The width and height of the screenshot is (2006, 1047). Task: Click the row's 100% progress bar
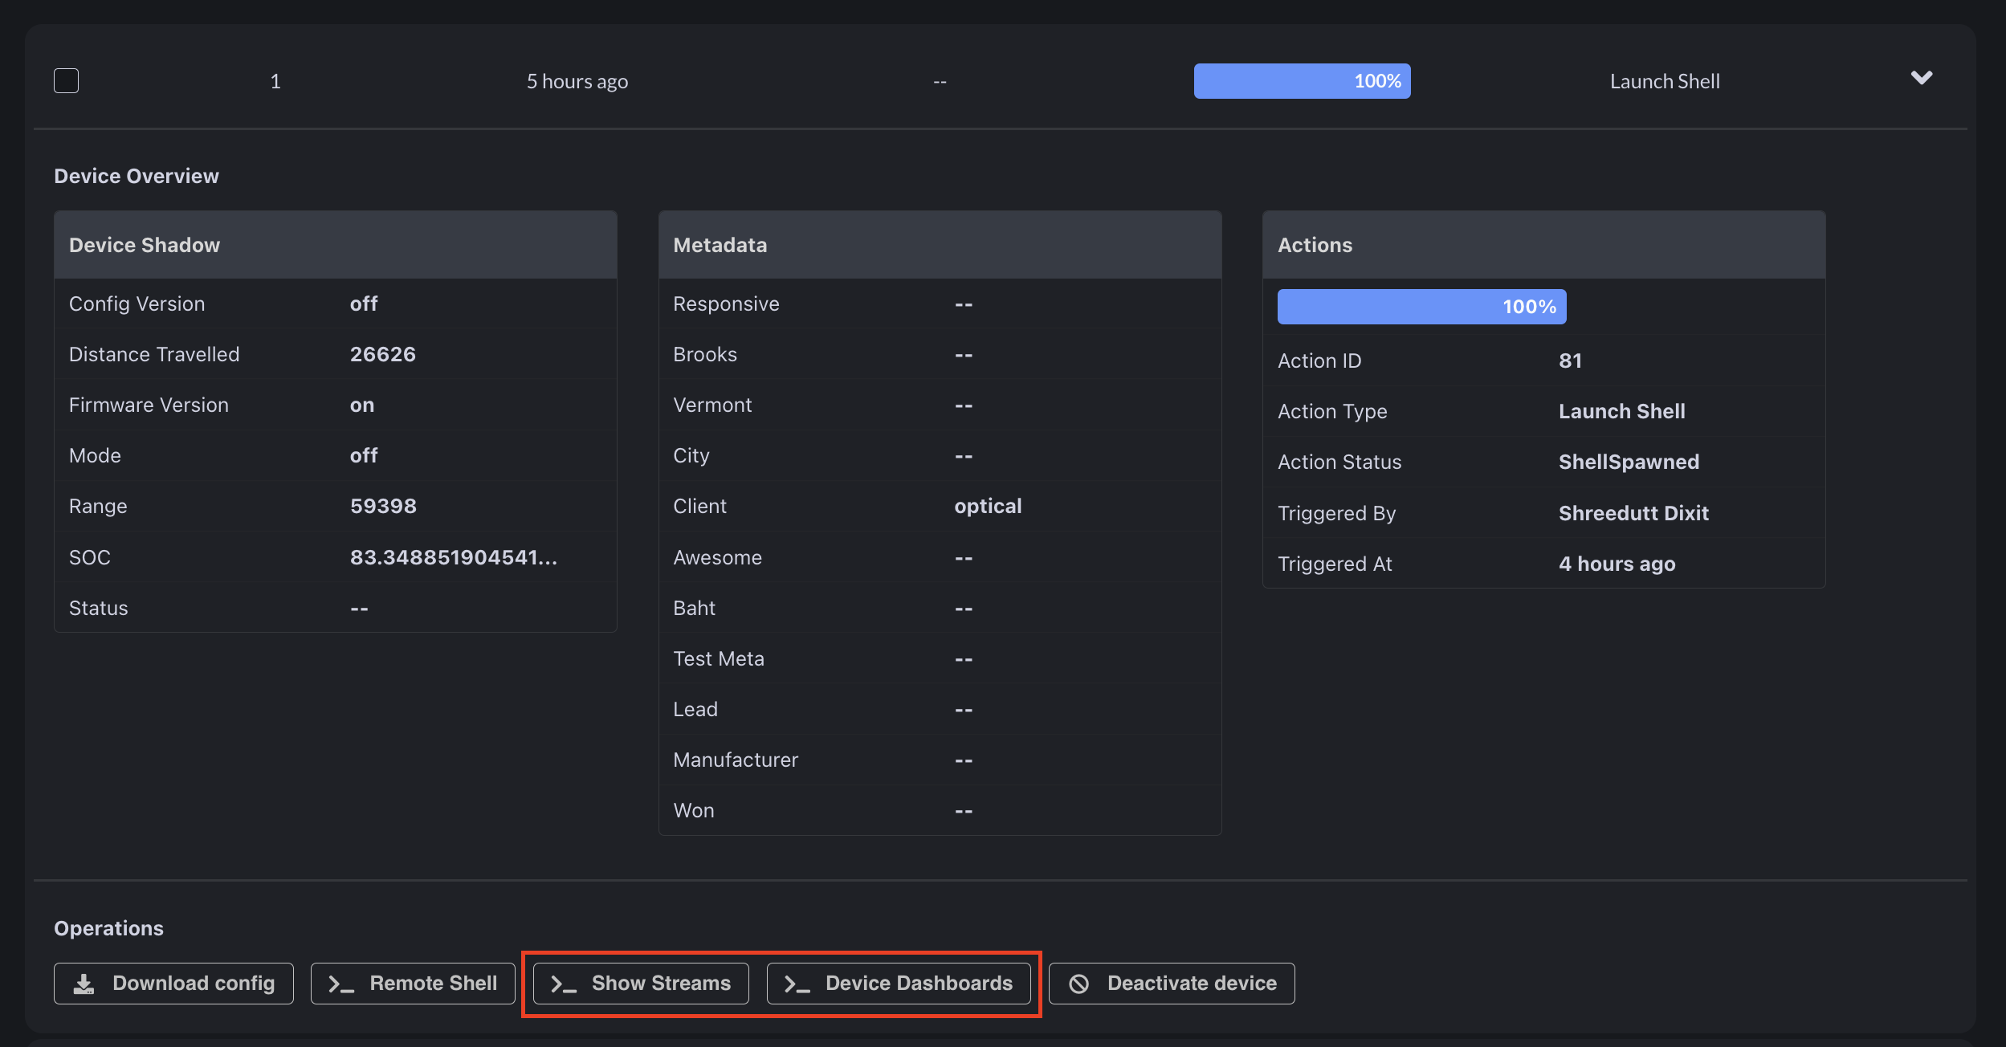[x=1302, y=81]
